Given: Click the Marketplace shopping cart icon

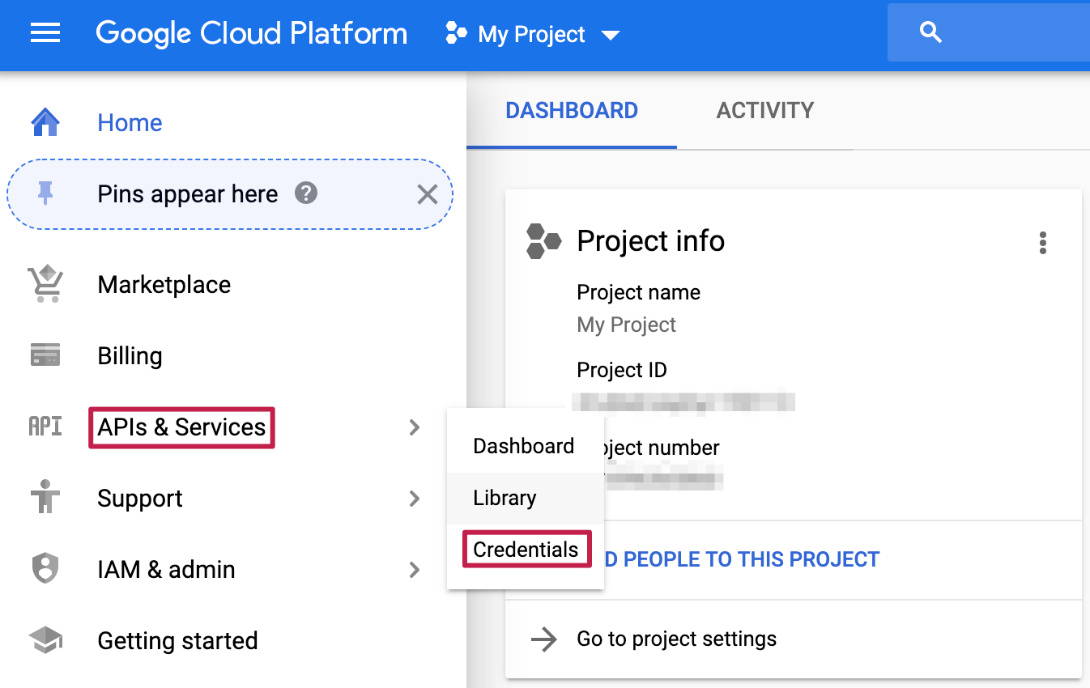Looking at the screenshot, I should pyautogui.click(x=45, y=285).
